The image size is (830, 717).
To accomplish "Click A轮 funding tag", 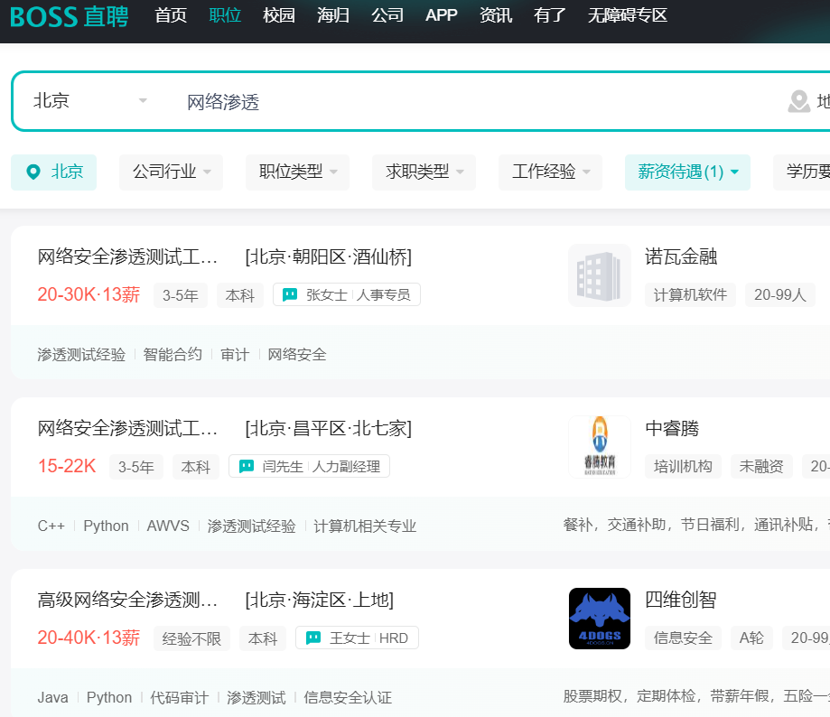I will pyautogui.click(x=751, y=638).
